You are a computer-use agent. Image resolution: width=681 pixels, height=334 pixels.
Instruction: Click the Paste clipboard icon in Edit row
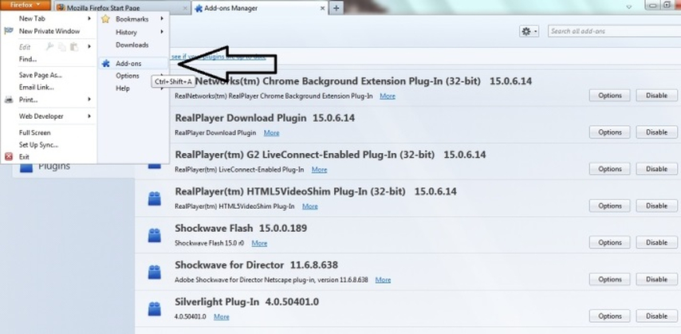pyautogui.click(x=74, y=46)
